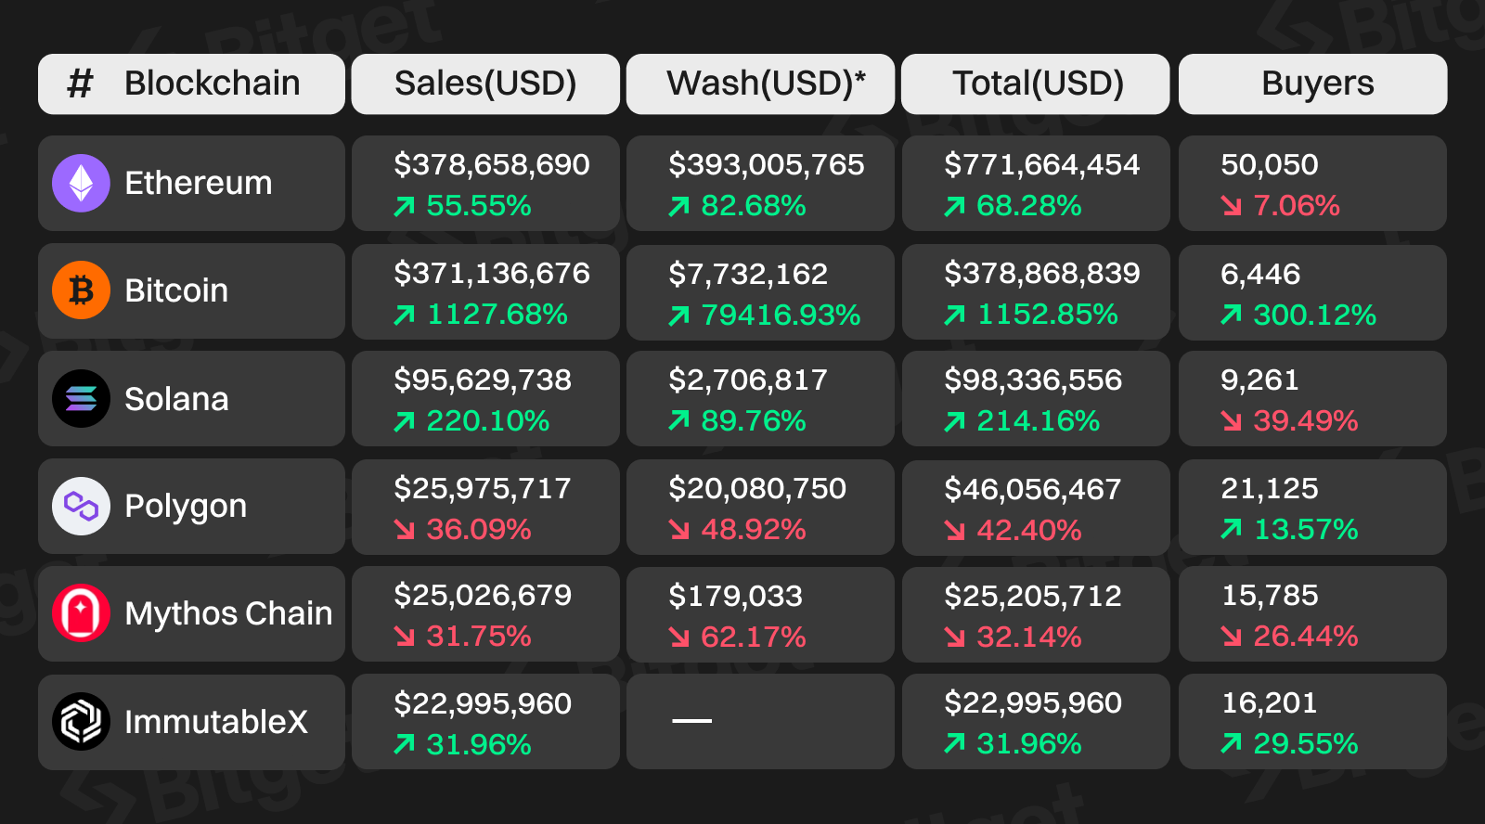Click the Solana logo icon
This screenshot has width=1485, height=824.
coord(81,398)
